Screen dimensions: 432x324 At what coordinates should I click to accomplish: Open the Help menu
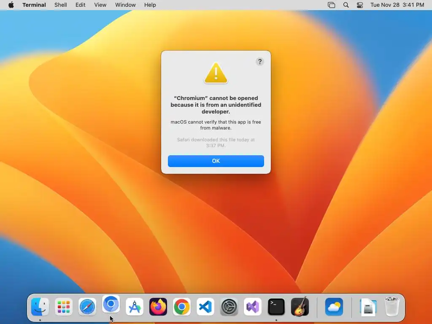click(150, 5)
